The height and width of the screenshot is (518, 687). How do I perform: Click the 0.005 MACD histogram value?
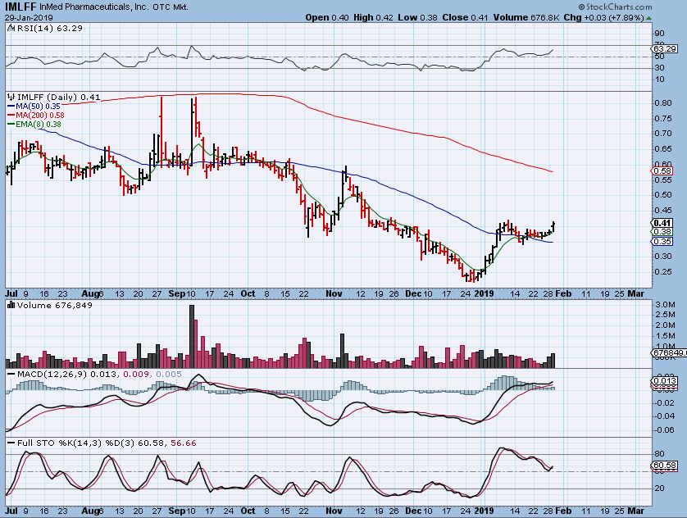(168, 375)
